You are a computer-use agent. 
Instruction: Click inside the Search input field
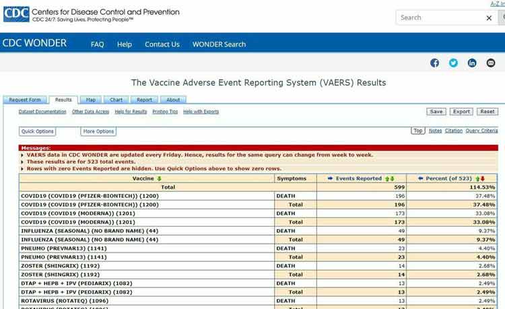point(441,18)
